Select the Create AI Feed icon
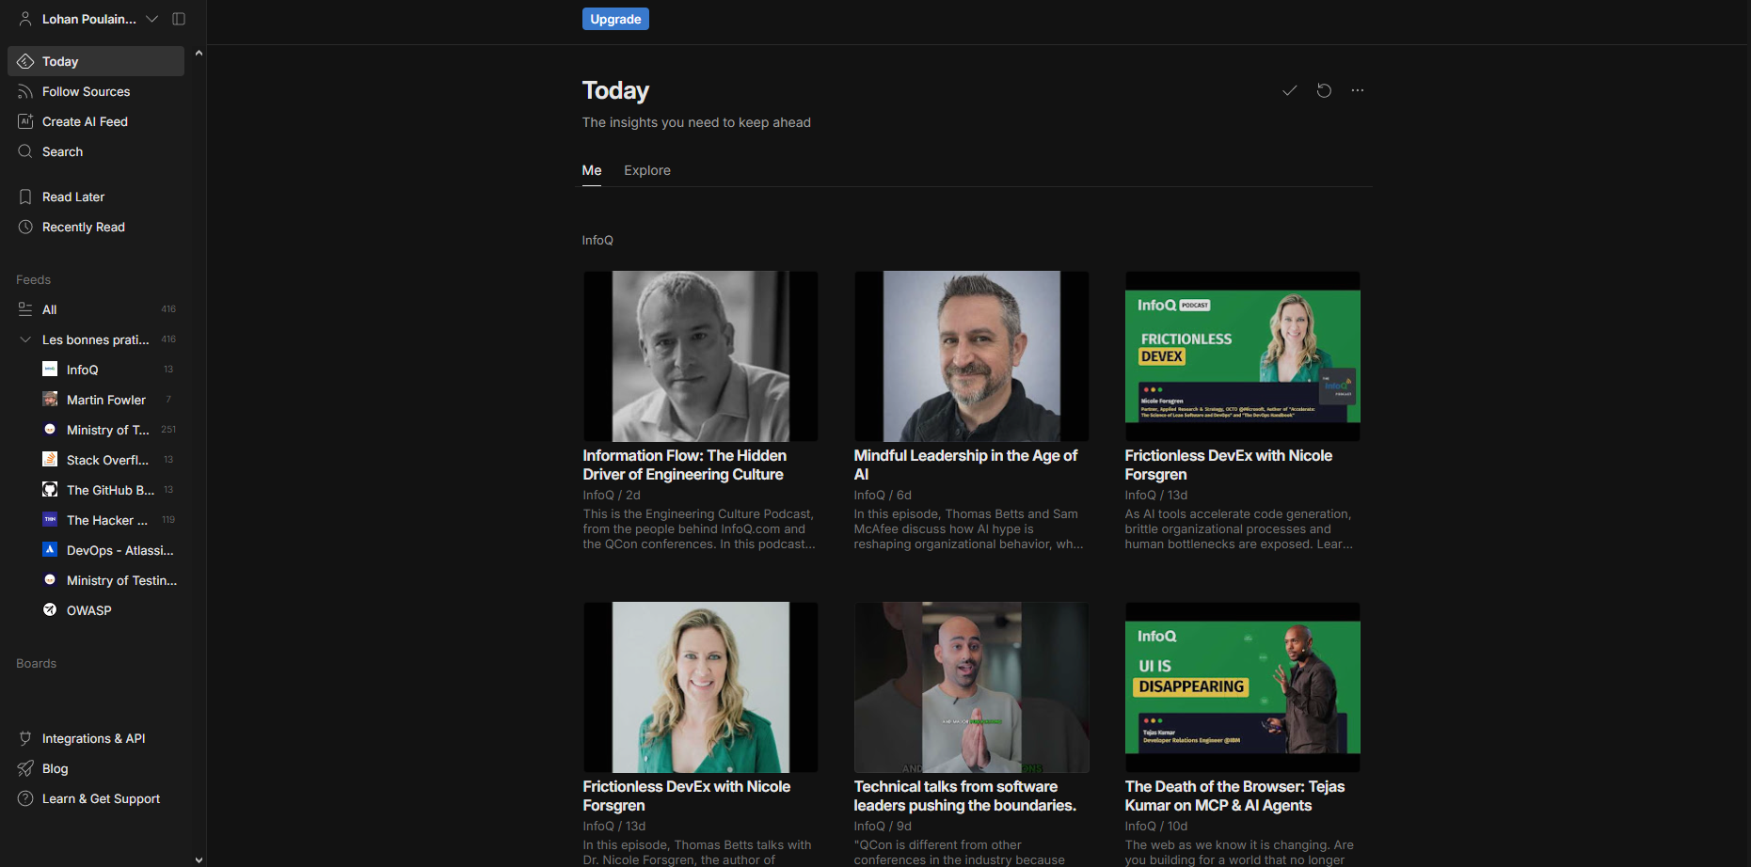The height and width of the screenshot is (867, 1751). (24, 120)
